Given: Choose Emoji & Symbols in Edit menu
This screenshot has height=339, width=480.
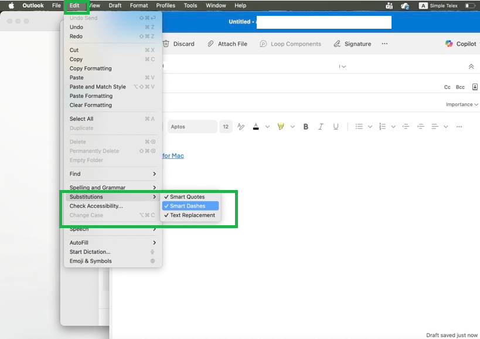Looking at the screenshot, I should coord(113,261).
